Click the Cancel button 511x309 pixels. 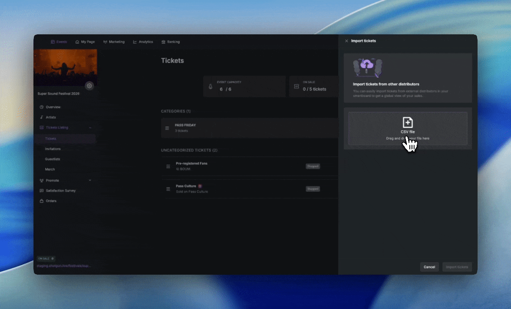pos(429,267)
